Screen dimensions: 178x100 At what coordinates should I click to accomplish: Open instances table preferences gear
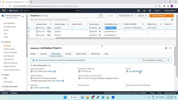tap(172, 20)
